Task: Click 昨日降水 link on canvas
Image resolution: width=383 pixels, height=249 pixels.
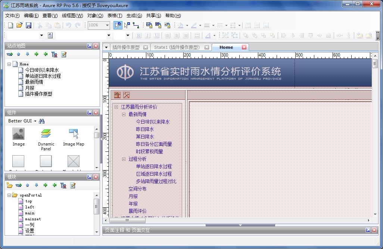Action: 145,129
